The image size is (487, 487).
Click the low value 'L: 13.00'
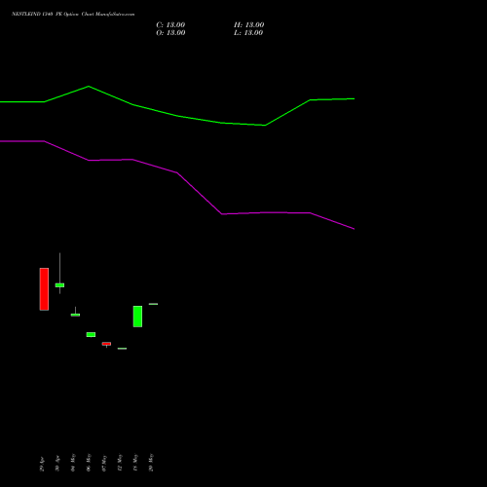[x=248, y=33]
